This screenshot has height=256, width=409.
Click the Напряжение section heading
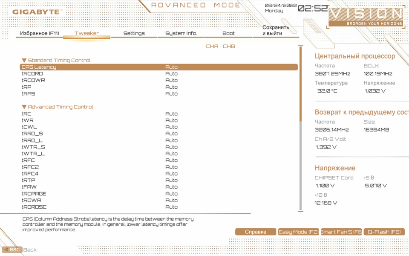point(335,168)
